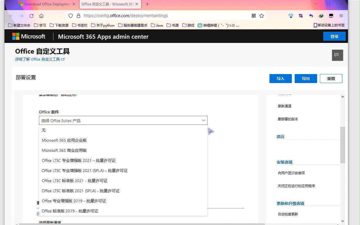Open the QR code icon in address bar
Viewport: 360px width, 225px height.
click(254, 16)
